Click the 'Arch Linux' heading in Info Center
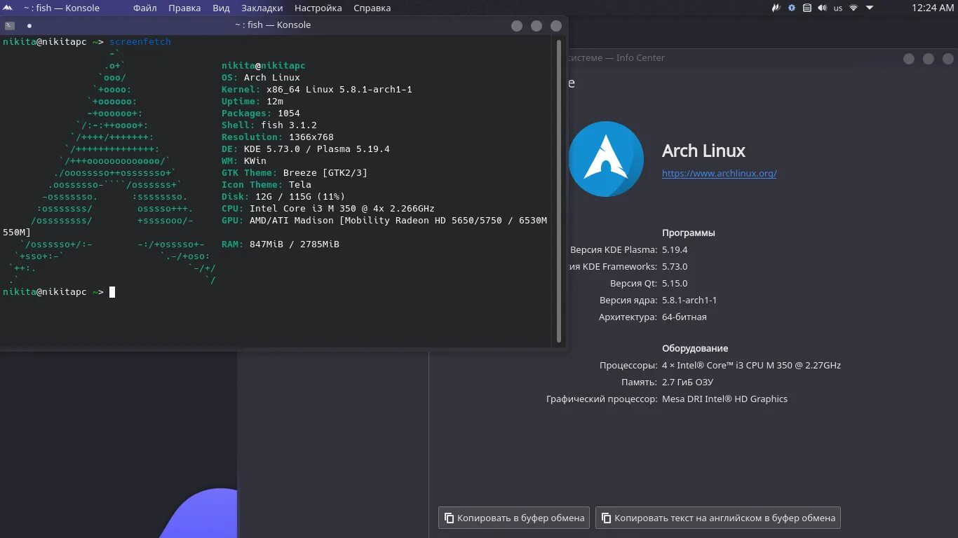Screen dimensions: 958x538 tap(703, 151)
